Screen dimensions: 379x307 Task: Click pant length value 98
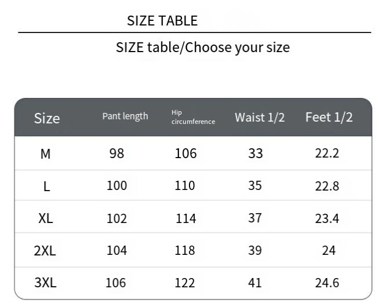tap(116, 153)
